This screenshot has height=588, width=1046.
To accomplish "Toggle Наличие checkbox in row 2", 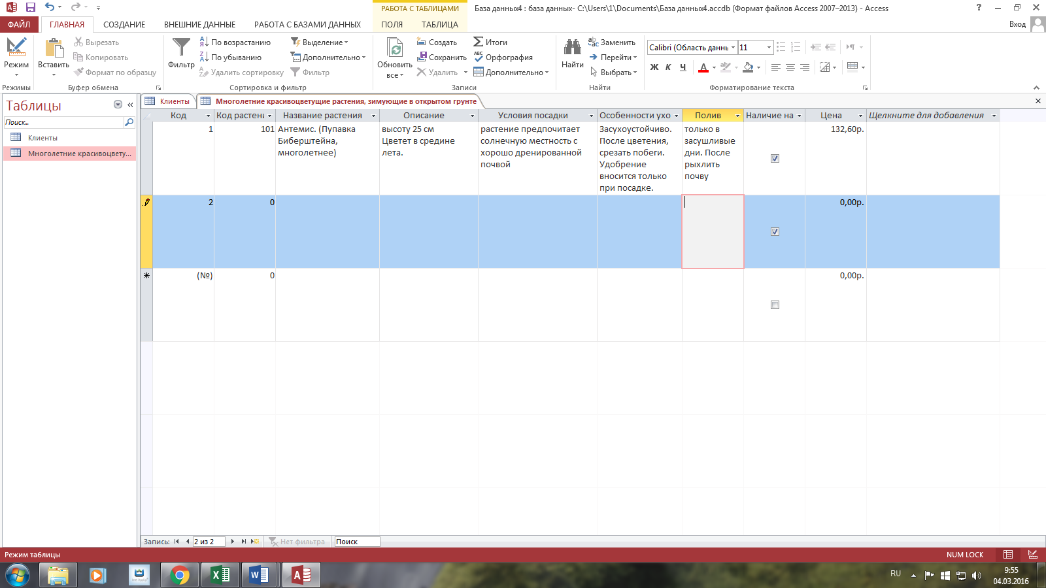I will (775, 231).
